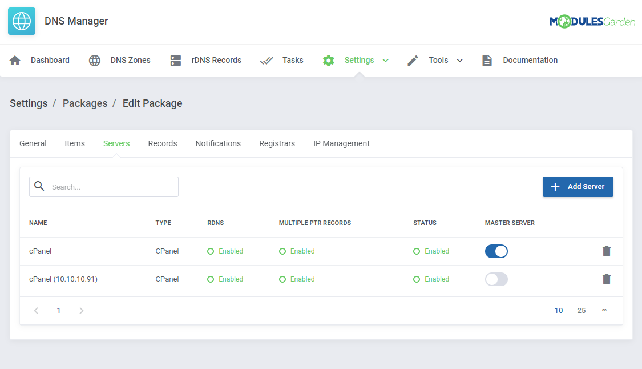The image size is (642, 369).
Task: Click Status Enabled for cPanel row
Action: point(431,251)
